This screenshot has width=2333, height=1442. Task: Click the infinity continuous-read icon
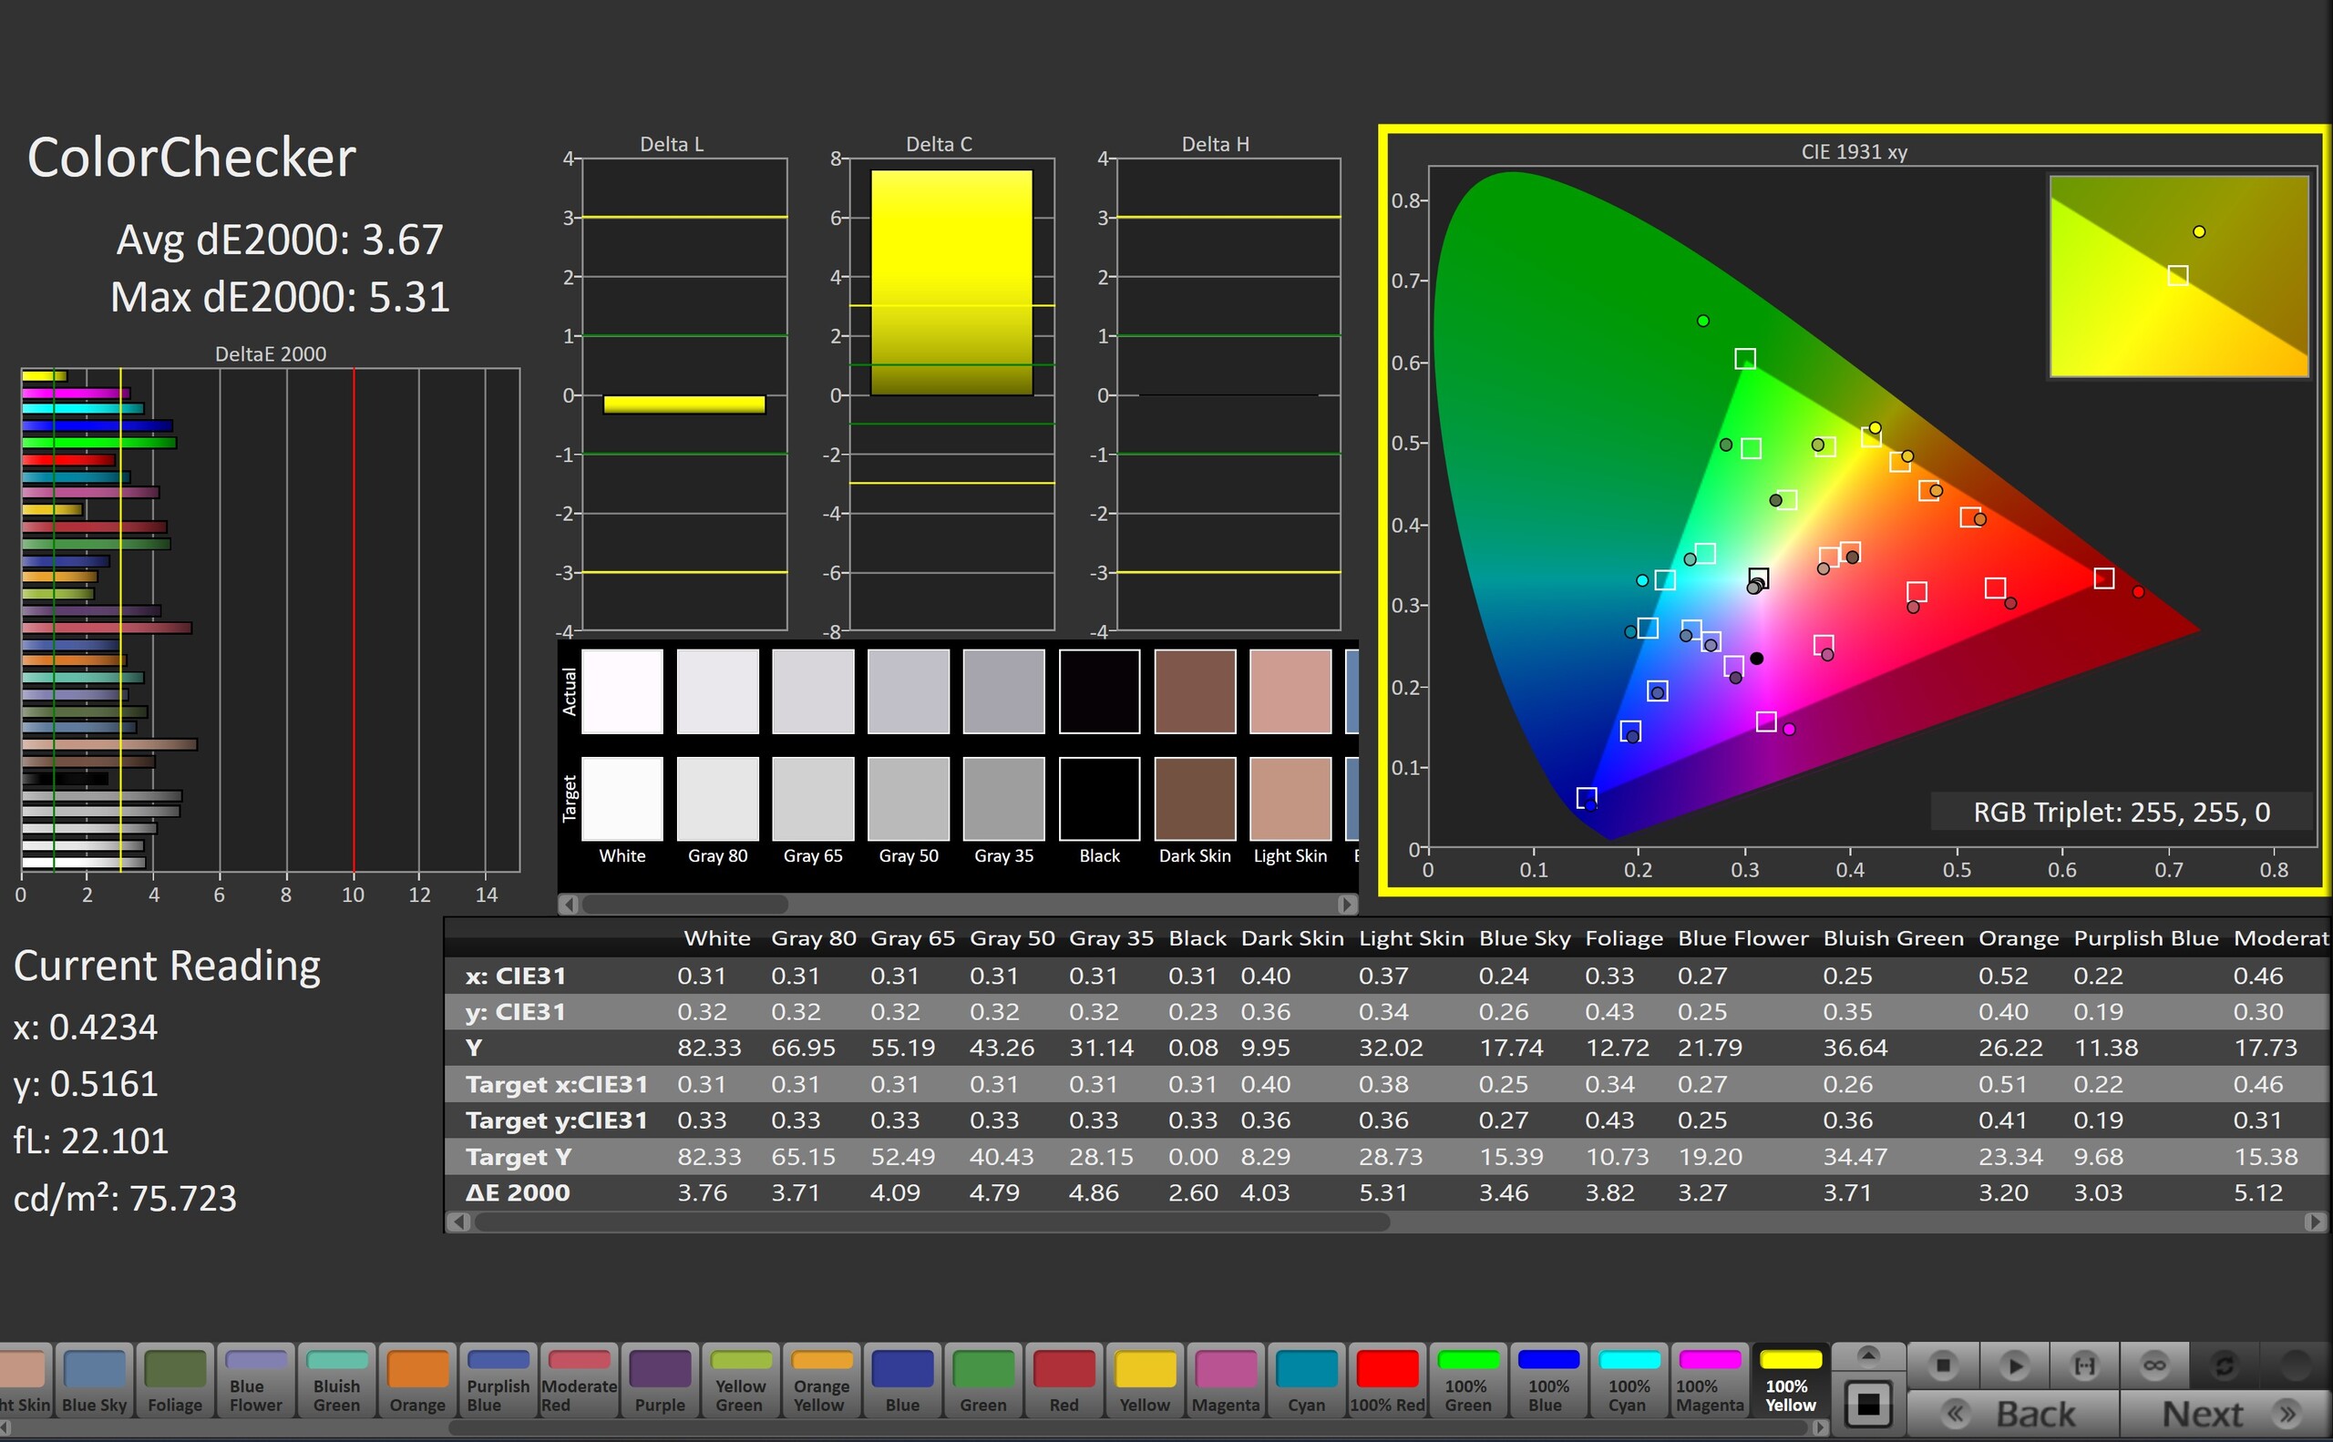[2154, 1365]
